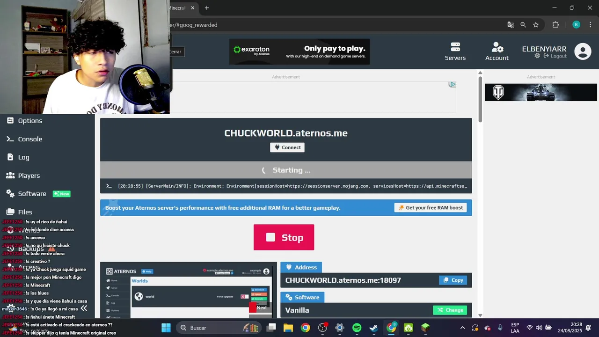Copy the server address
This screenshot has height=337, width=599.
point(453,280)
